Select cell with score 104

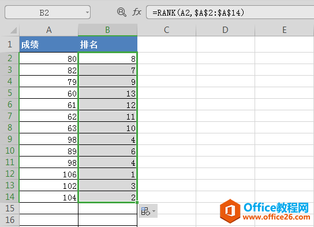tap(48, 197)
